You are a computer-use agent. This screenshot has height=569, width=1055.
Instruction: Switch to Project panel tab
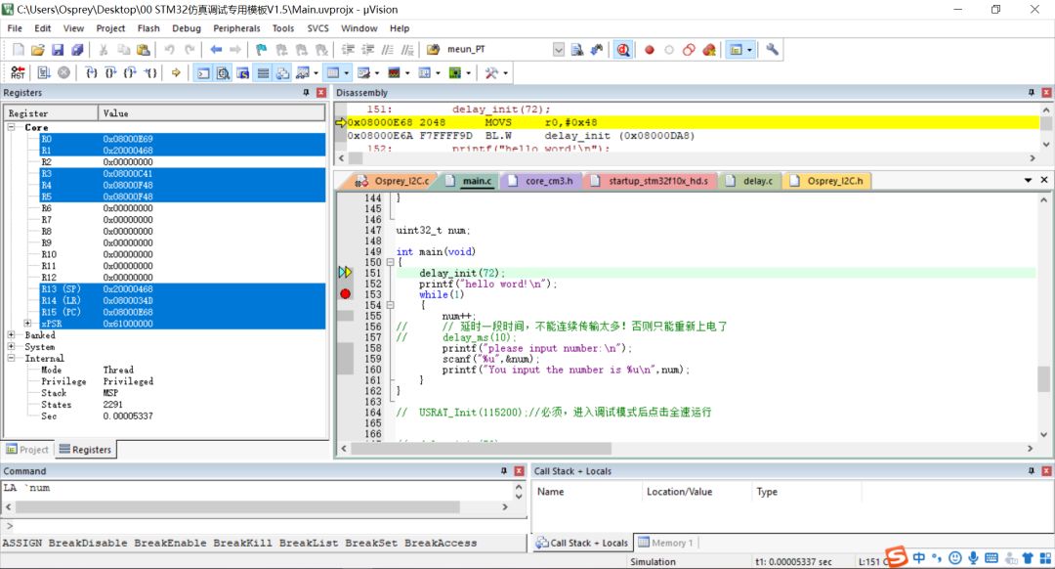(x=27, y=449)
